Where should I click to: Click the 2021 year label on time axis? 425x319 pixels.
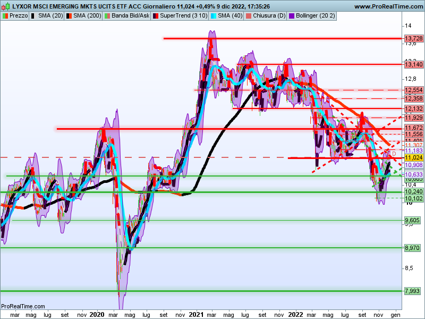196,315
